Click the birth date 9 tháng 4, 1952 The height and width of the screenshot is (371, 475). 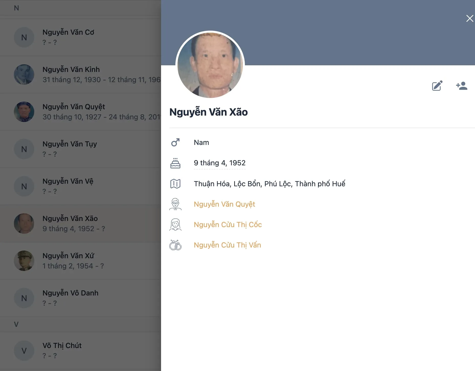[219, 163]
